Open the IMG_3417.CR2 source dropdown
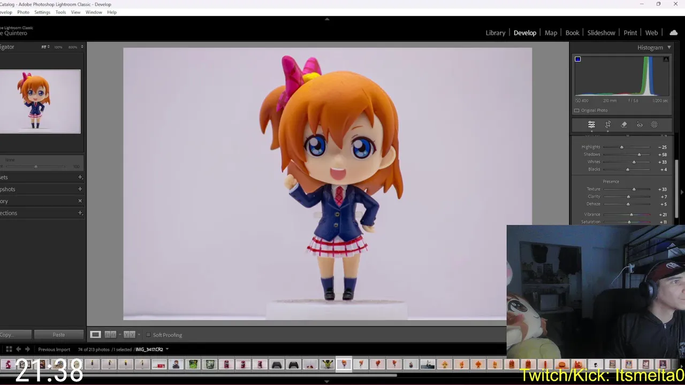Screen dimensions: 685x385 167,349
